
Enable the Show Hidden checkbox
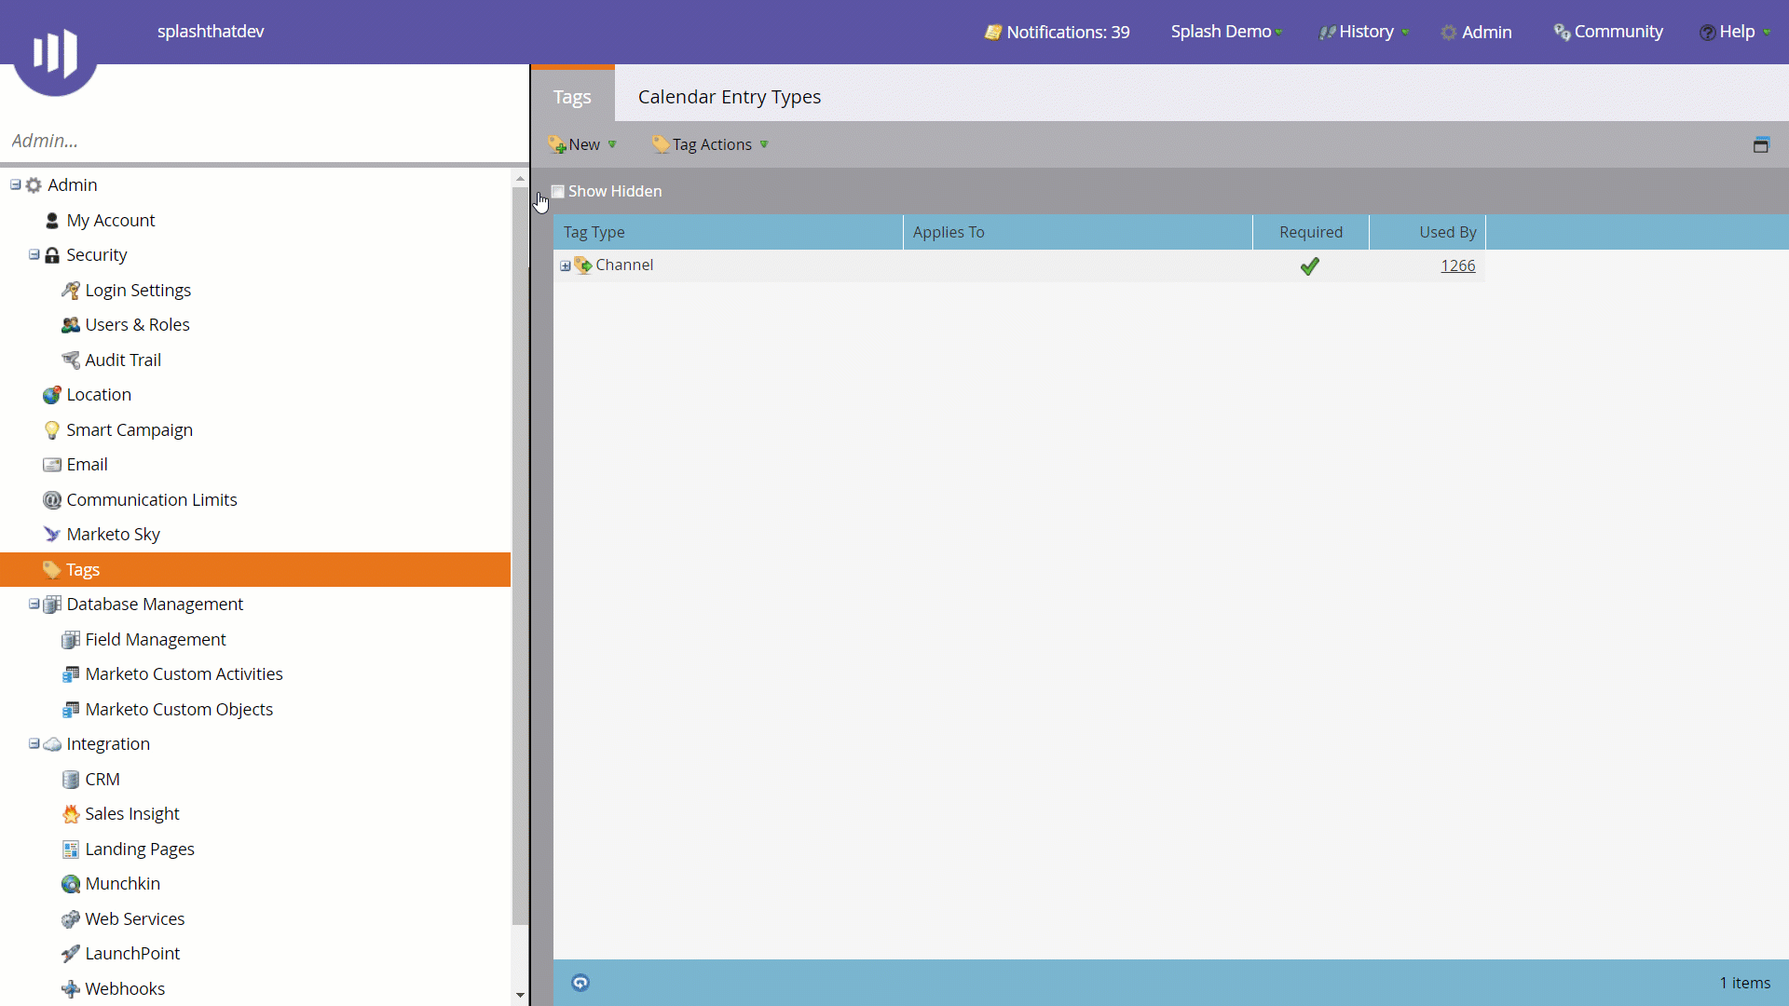click(558, 192)
